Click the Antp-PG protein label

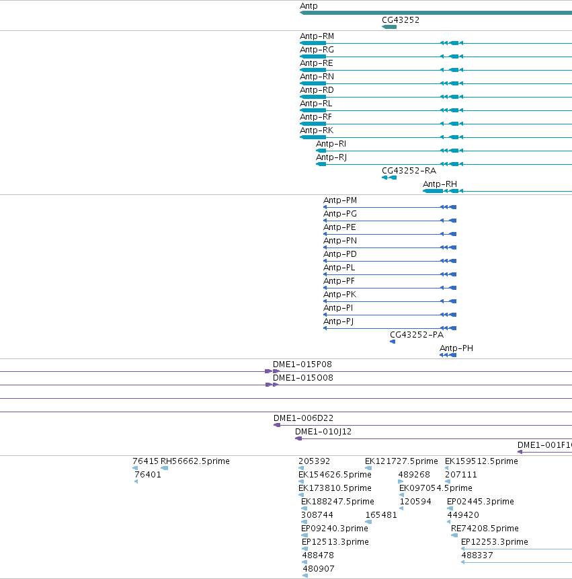click(x=340, y=214)
